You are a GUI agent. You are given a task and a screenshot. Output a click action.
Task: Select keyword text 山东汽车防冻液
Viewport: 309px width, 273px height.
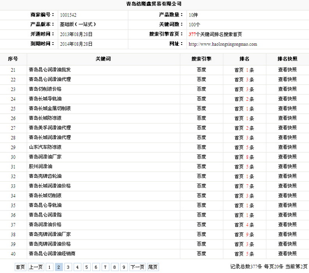pyautogui.click(x=45, y=147)
